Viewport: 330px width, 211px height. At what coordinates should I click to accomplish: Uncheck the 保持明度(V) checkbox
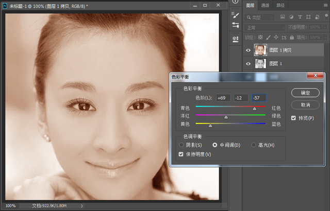(181, 154)
